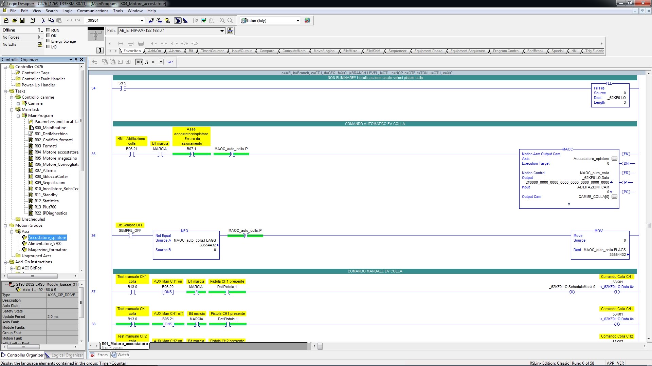Switch to Logical Organizer view

tap(64, 355)
